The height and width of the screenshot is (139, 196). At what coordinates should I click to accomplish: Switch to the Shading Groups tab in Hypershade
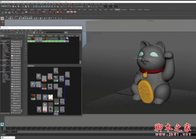[x=70, y=36]
